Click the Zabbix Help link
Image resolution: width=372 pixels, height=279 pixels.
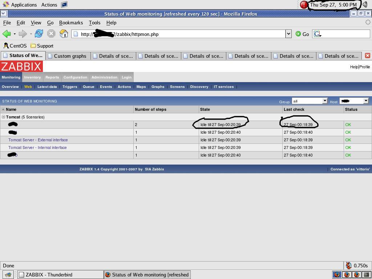tap(354, 67)
